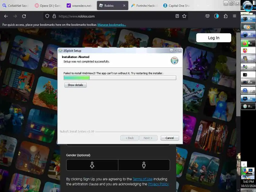This screenshot has height=192, width=256.
Task: Select the 'Installation Aborted' heading text
Action: pos(75,57)
